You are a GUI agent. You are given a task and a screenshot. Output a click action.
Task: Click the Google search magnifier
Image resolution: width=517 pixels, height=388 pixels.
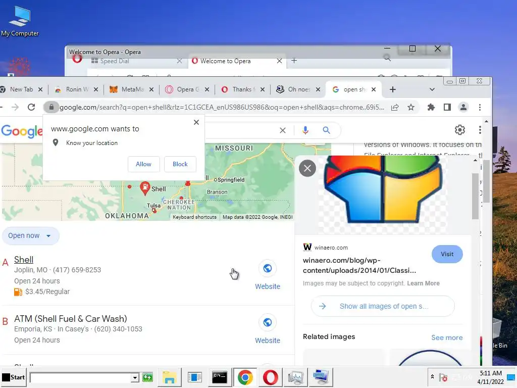[x=326, y=130]
